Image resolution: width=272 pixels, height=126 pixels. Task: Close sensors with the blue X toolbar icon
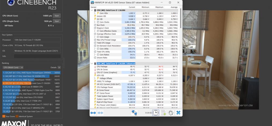coord(178,113)
